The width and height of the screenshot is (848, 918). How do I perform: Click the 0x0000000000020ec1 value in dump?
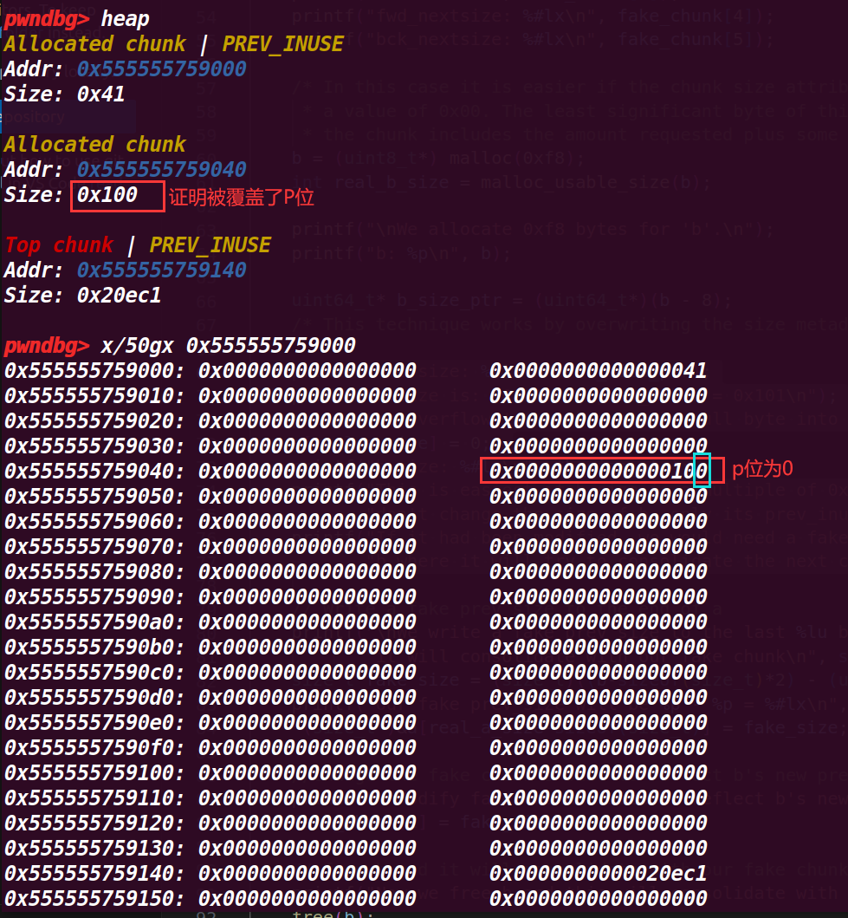pos(598,873)
